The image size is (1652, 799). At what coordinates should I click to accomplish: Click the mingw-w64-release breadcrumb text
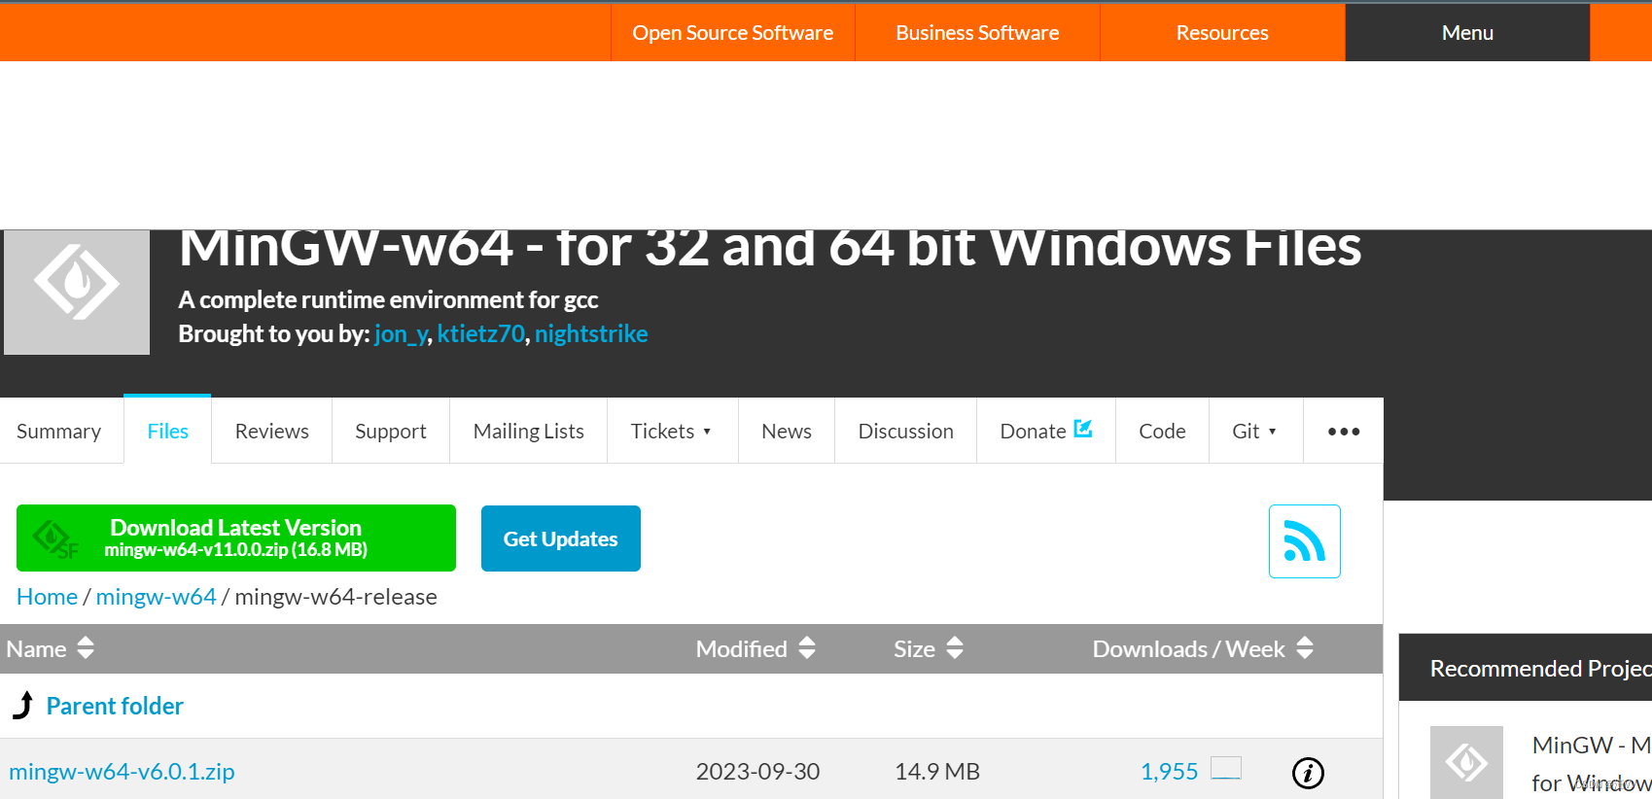335,597
